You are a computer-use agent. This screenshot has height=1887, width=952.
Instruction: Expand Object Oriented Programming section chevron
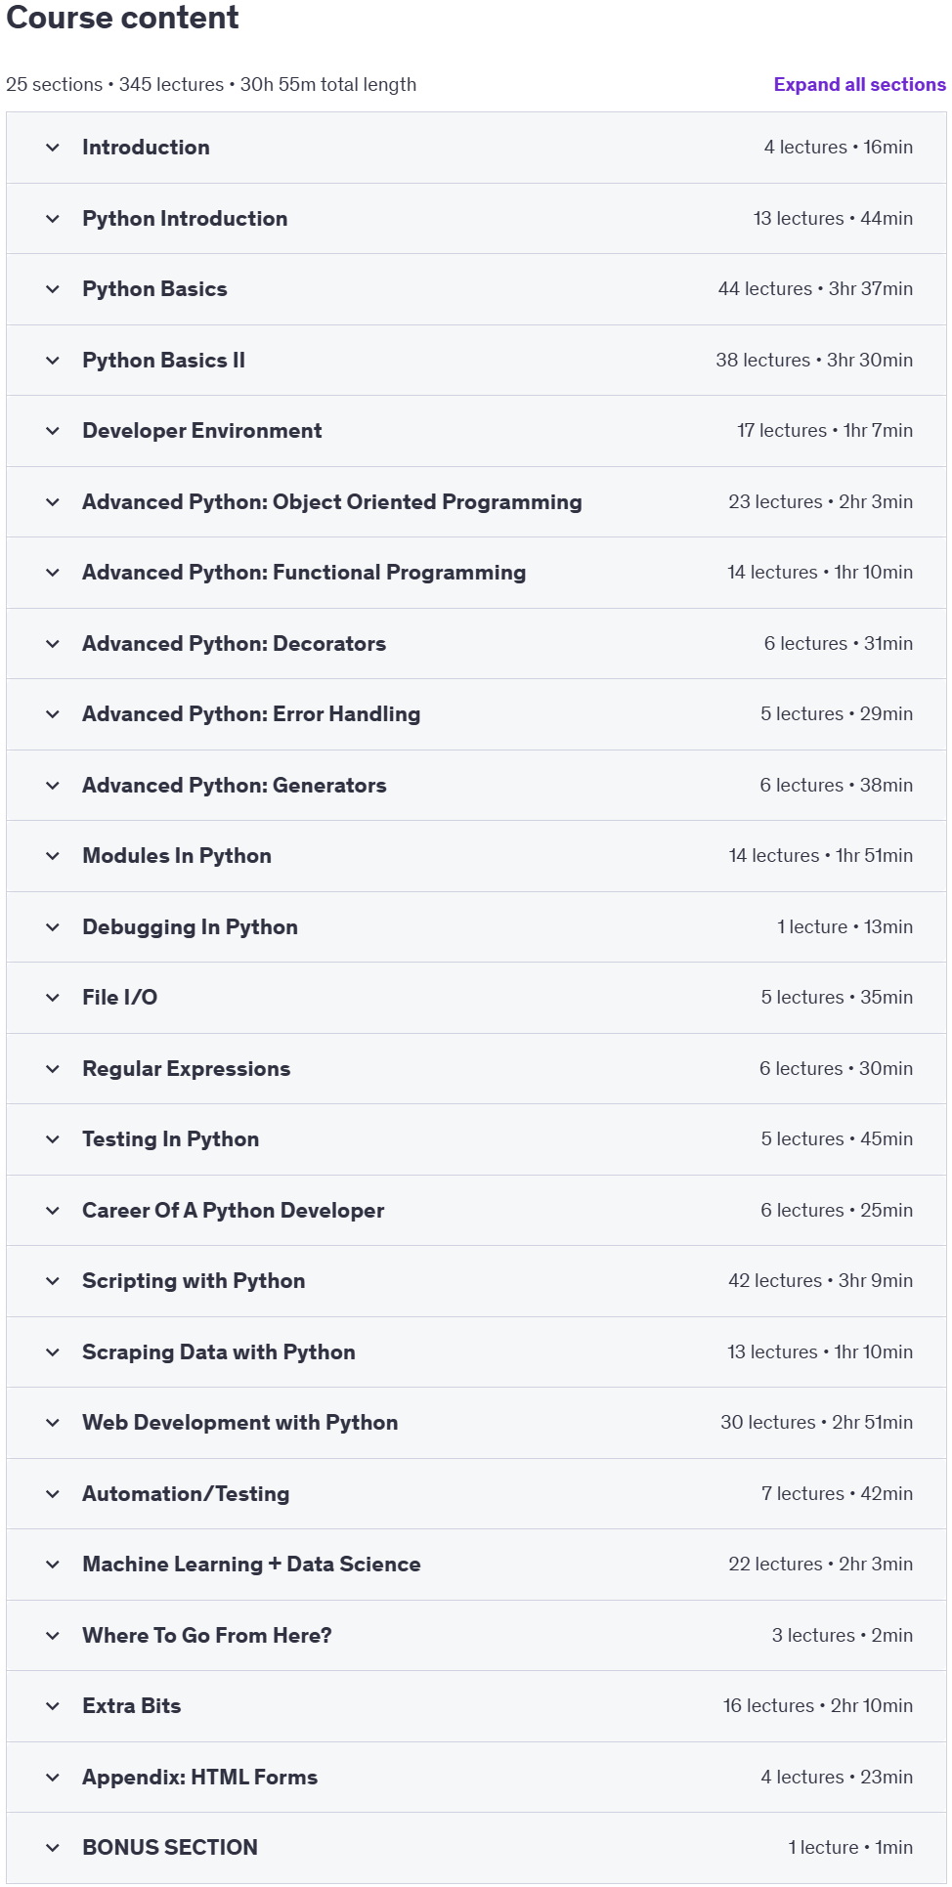pyautogui.click(x=53, y=502)
